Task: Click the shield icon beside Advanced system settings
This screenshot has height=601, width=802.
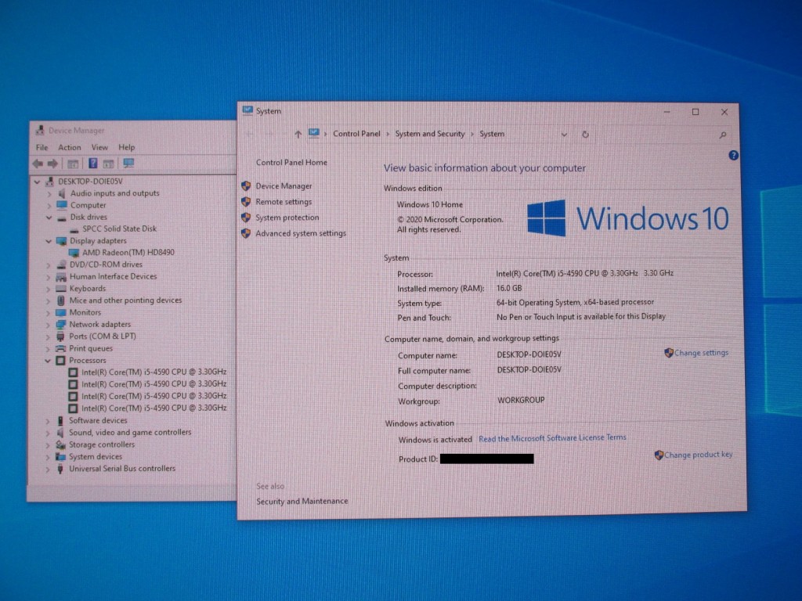Action: (x=246, y=233)
